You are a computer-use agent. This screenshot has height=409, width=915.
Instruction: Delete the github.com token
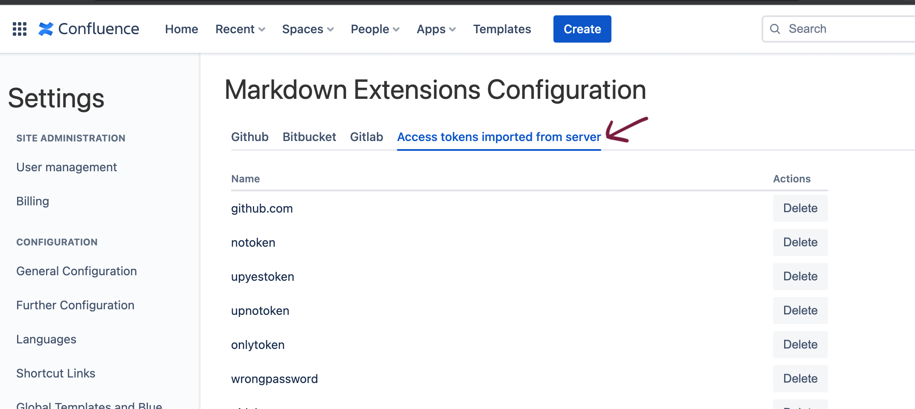coord(800,208)
